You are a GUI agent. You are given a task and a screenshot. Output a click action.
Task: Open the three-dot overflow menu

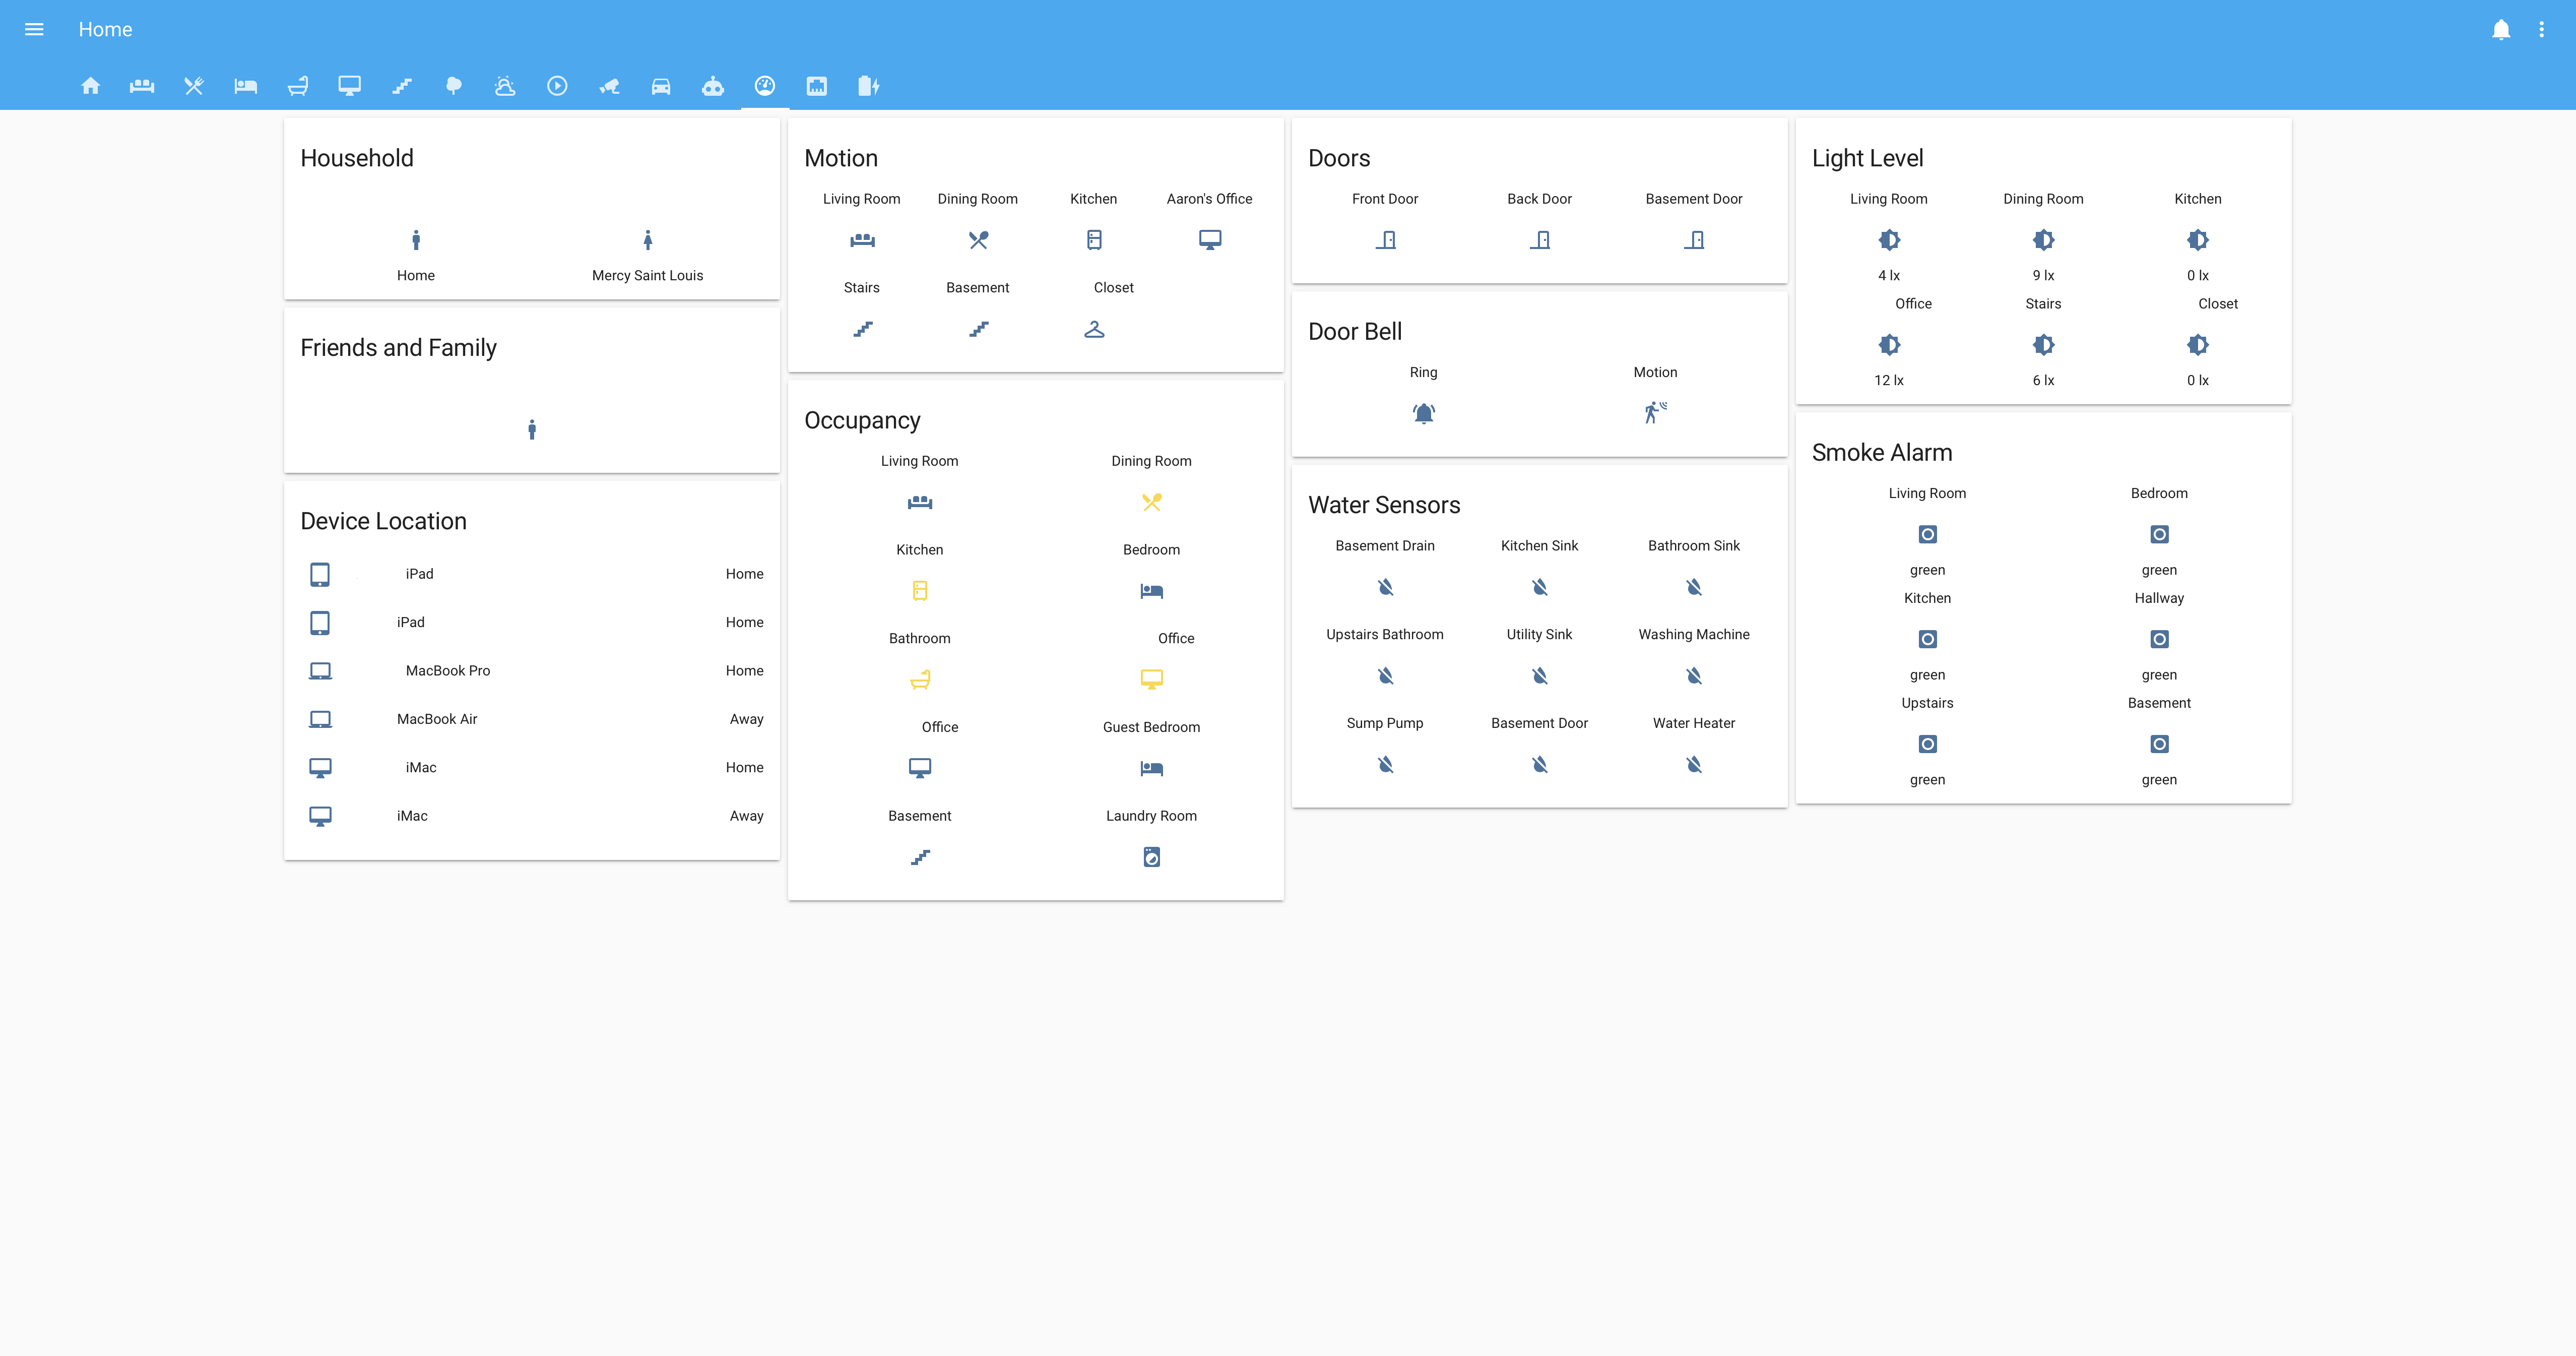(x=2541, y=29)
